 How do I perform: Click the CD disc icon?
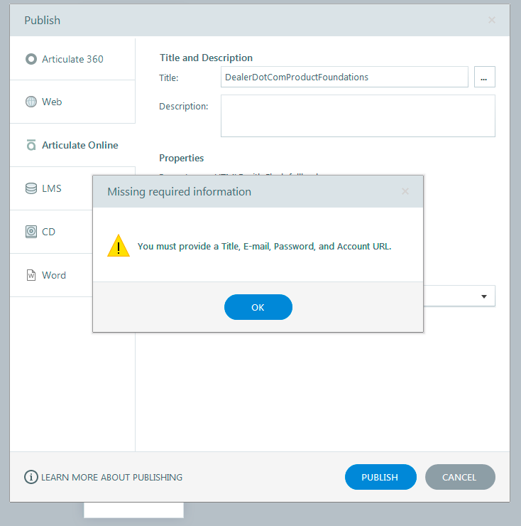31,232
